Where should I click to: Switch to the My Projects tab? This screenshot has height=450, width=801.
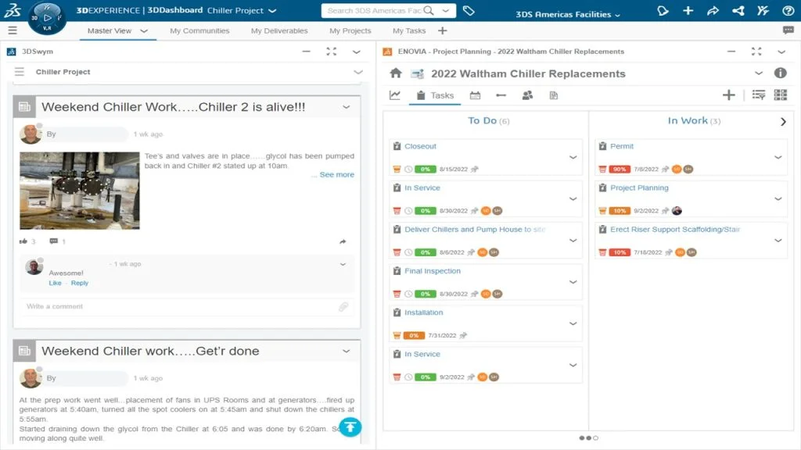click(350, 30)
